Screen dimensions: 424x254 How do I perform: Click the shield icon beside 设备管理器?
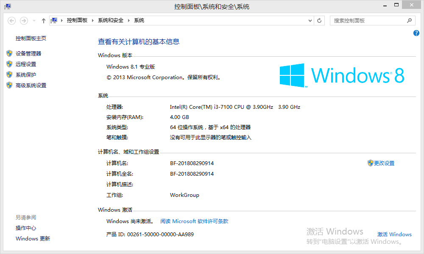(x=9, y=53)
